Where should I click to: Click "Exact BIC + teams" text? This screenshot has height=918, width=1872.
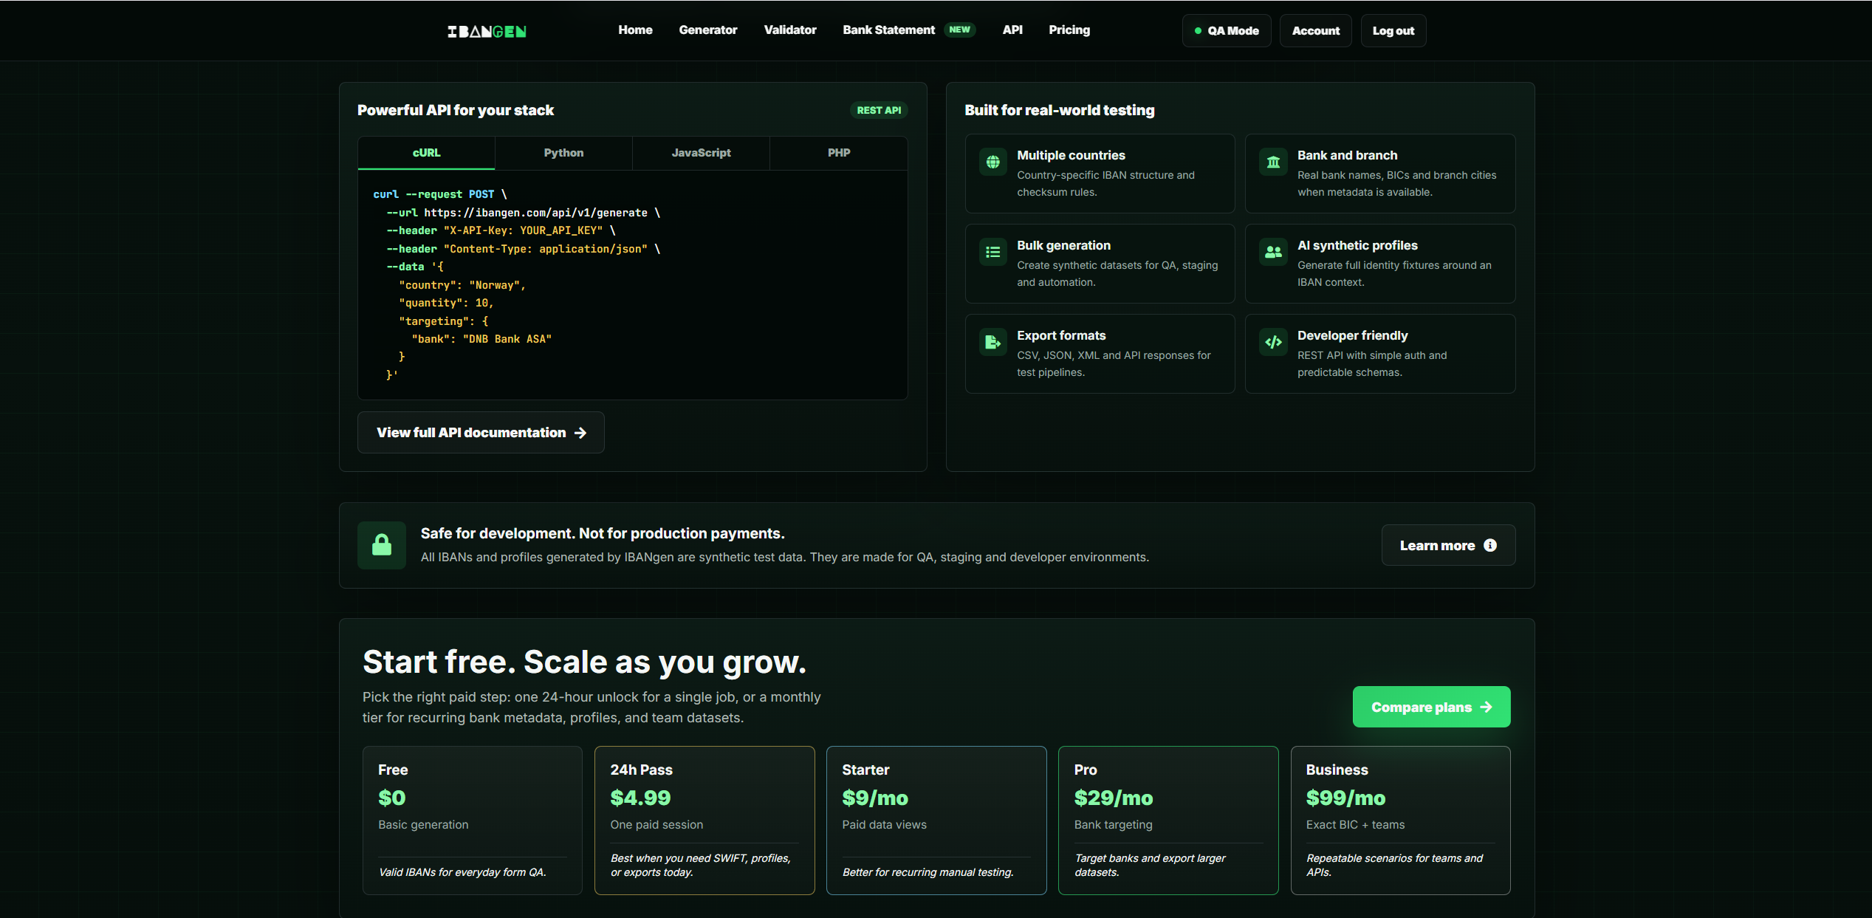[1355, 824]
